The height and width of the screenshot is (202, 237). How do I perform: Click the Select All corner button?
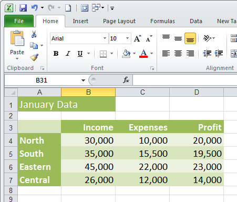click(11, 92)
